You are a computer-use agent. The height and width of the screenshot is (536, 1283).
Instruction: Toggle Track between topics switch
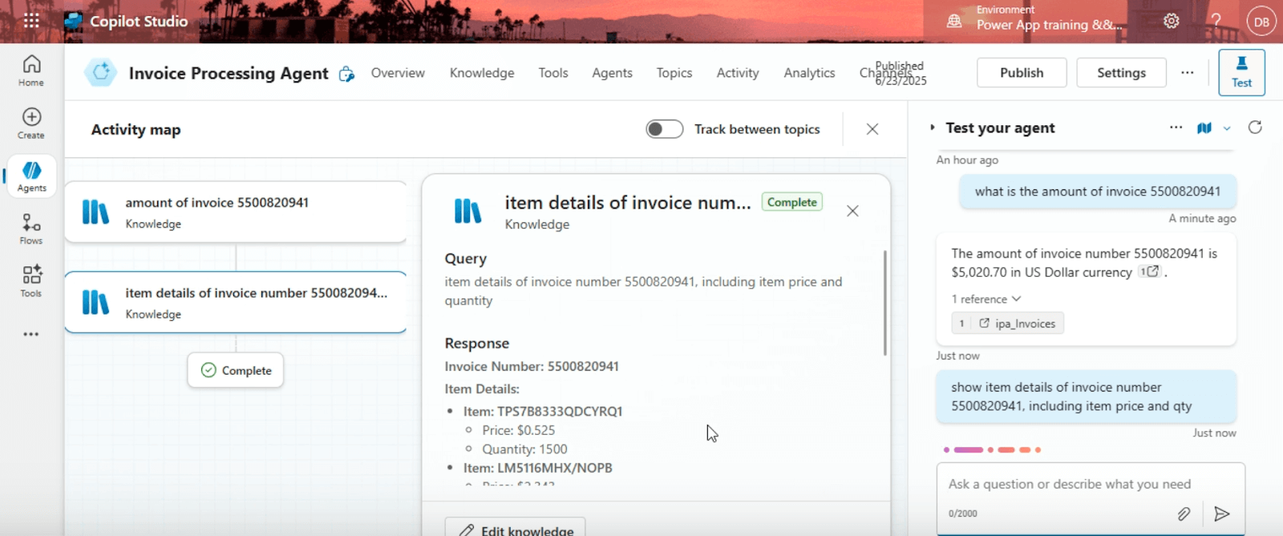click(x=665, y=129)
